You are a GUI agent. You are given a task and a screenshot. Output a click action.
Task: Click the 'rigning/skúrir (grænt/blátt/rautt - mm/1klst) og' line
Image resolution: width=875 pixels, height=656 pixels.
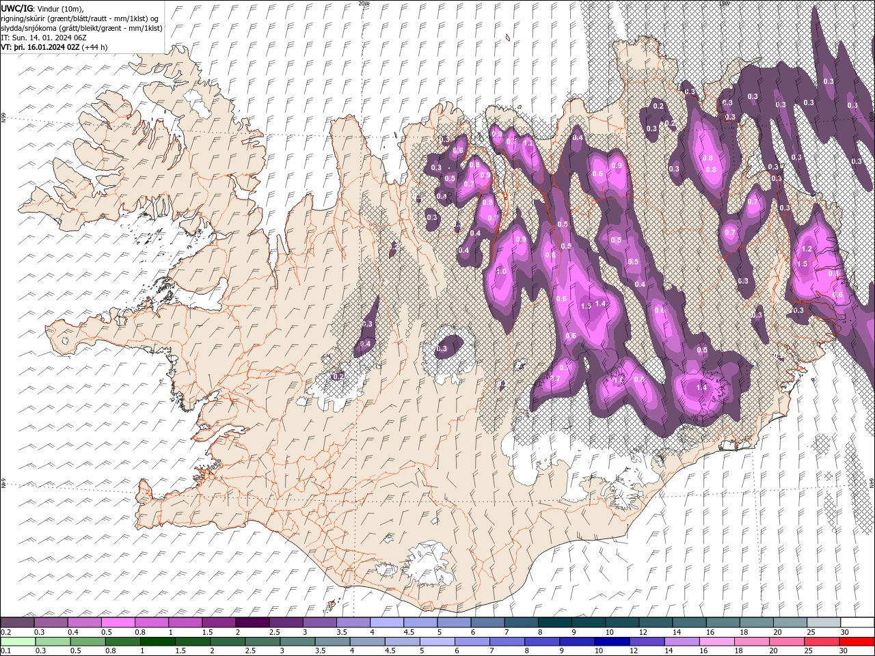tap(80, 18)
